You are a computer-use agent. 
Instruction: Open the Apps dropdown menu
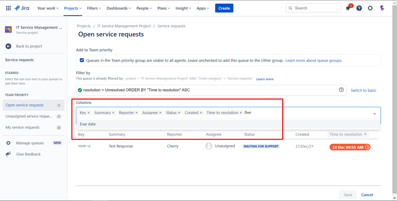coord(203,8)
